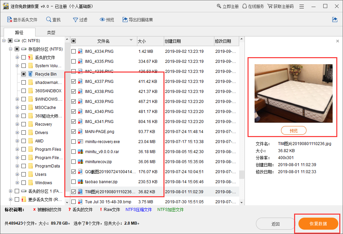The image size is (343, 234).
Task: Expand the Windows folder node
Action: [17, 183]
